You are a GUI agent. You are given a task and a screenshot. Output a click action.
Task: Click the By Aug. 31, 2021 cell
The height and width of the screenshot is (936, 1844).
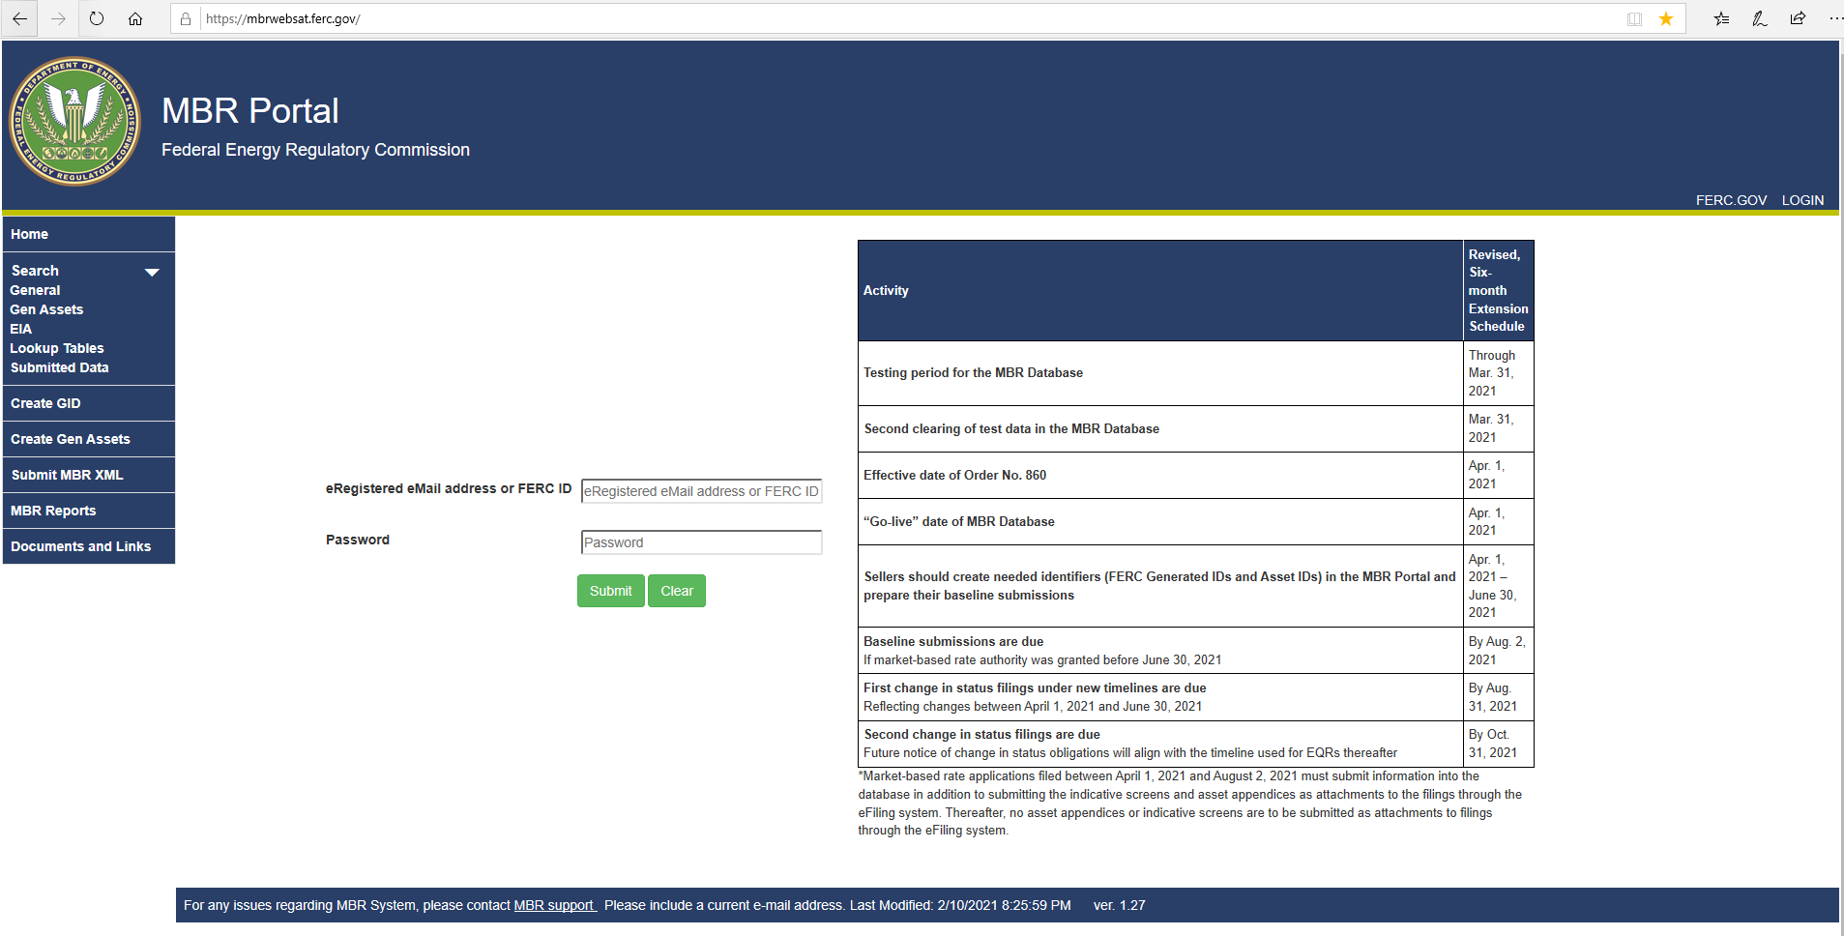(x=1498, y=697)
